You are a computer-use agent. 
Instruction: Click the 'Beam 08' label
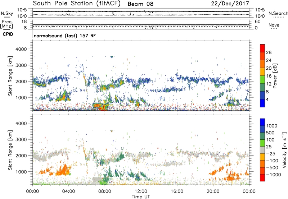[x=140, y=4]
